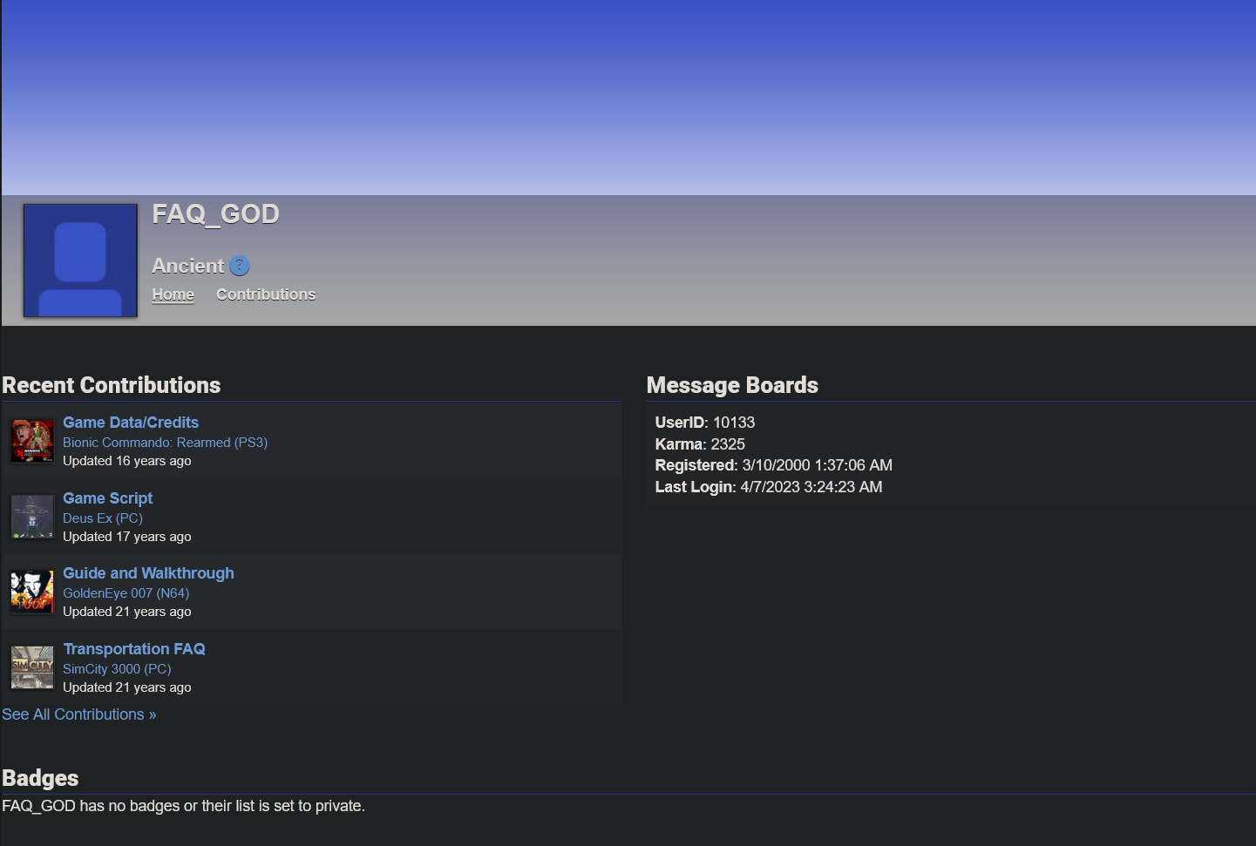Open the Contributions tab

click(x=266, y=294)
